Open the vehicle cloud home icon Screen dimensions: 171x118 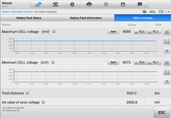(x=39, y=4)
